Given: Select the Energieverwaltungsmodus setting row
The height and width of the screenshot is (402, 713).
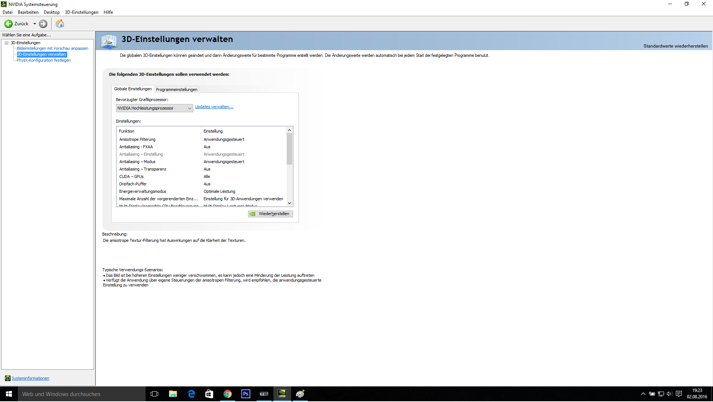Looking at the screenshot, I should [x=143, y=192].
